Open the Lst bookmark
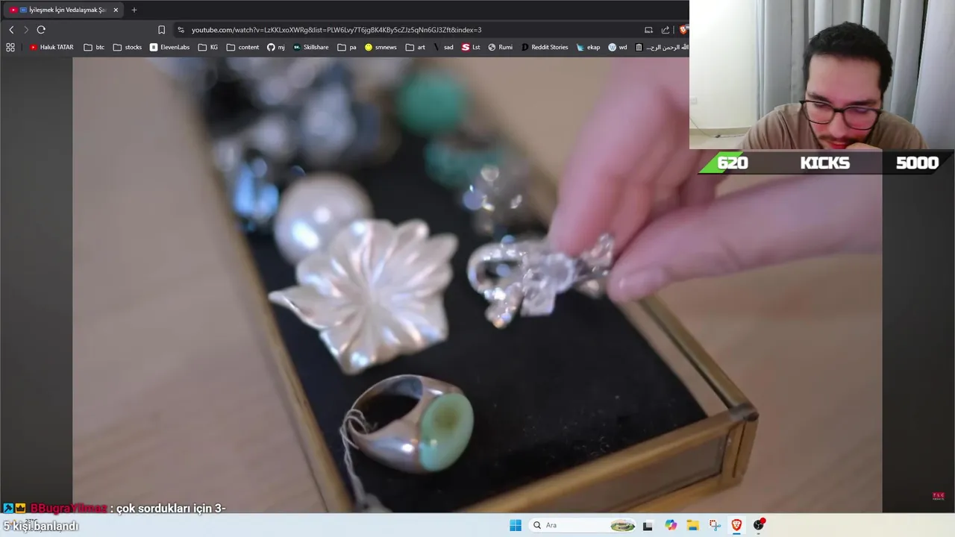The height and width of the screenshot is (537, 955). click(x=471, y=47)
